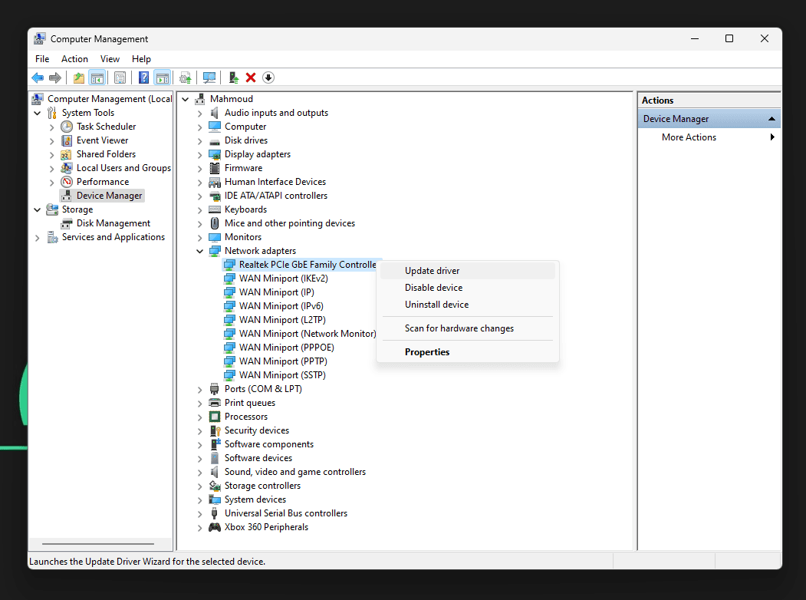The image size is (806, 600).
Task: Open the blue Help icon in toolbar
Action: click(143, 77)
